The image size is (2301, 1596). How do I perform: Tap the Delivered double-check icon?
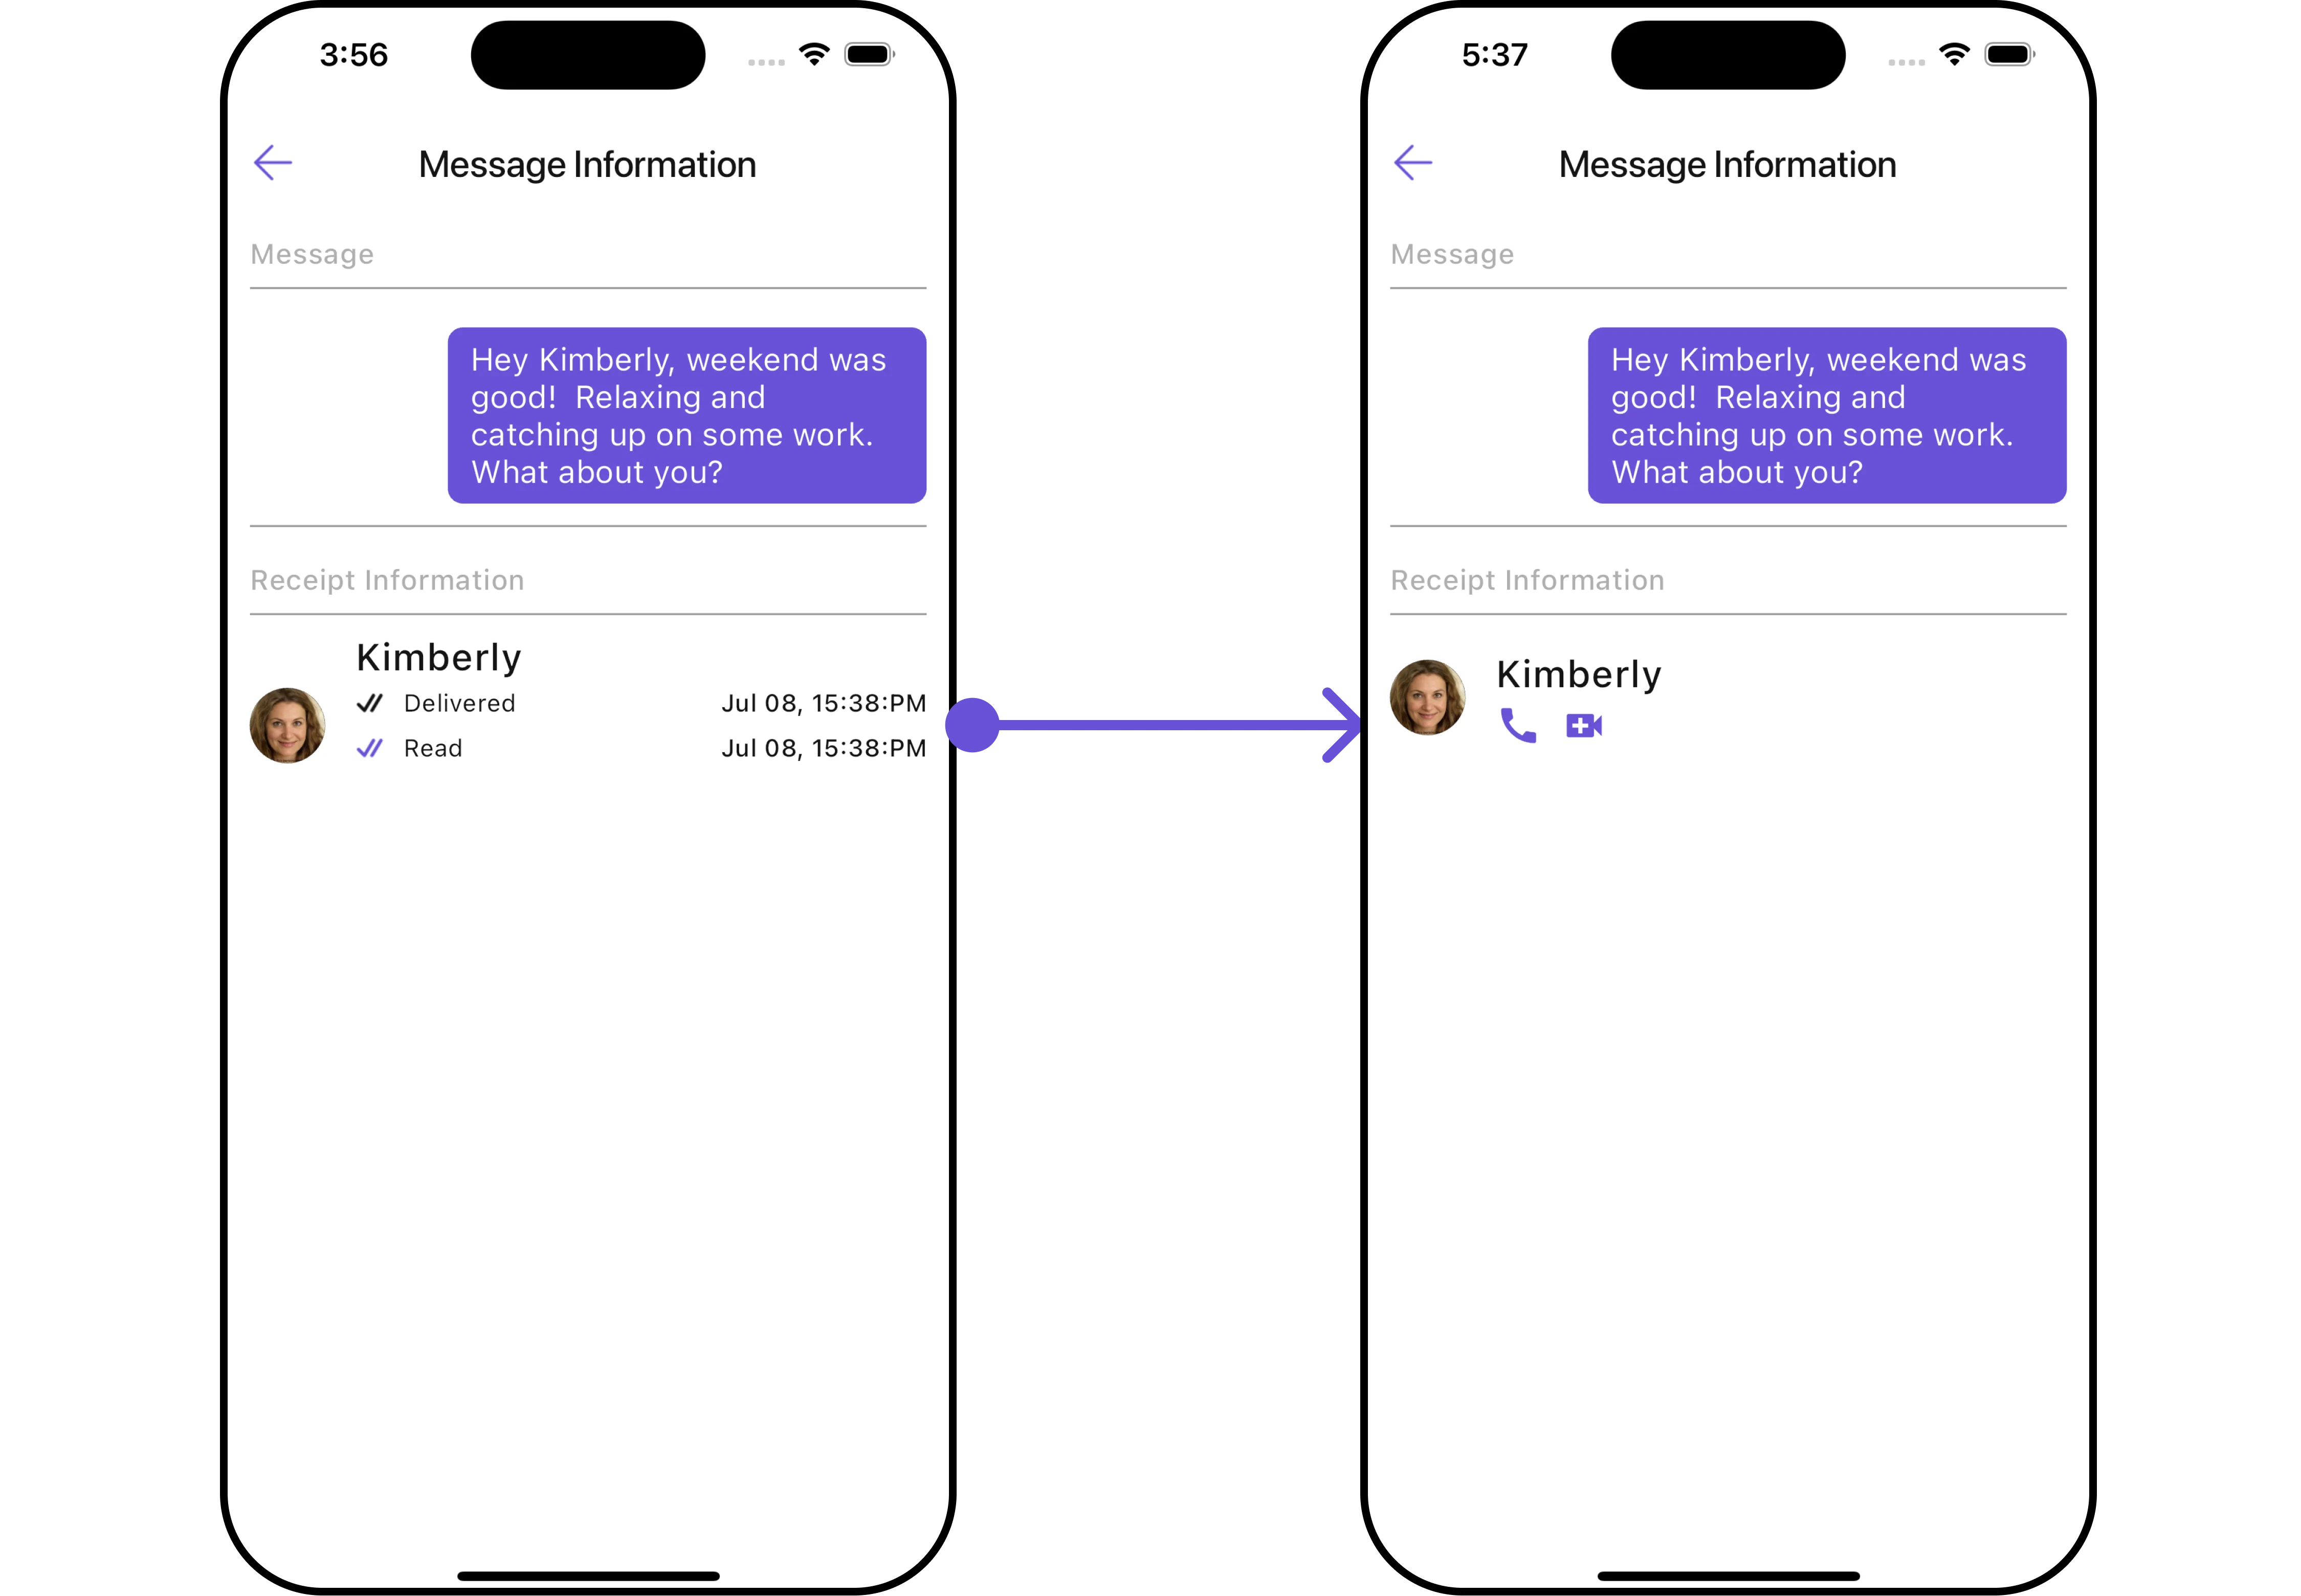pos(370,704)
